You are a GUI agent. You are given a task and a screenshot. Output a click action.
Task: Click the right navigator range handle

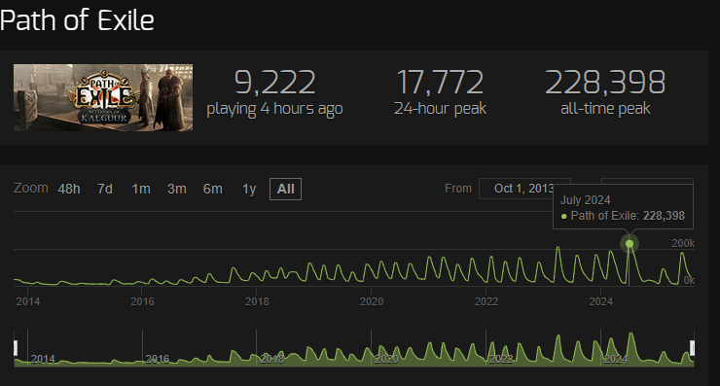point(693,348)
